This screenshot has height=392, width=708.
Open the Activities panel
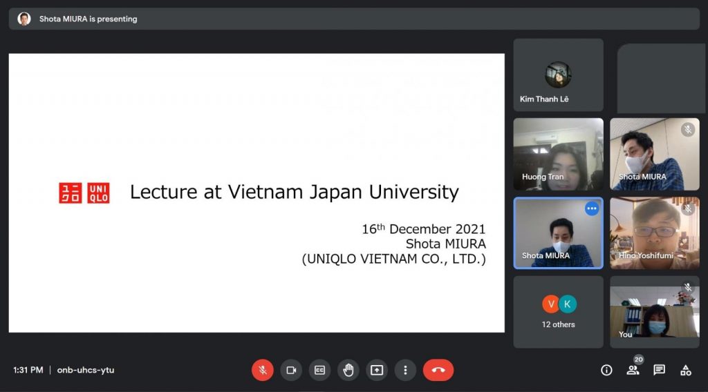(685, 370)
